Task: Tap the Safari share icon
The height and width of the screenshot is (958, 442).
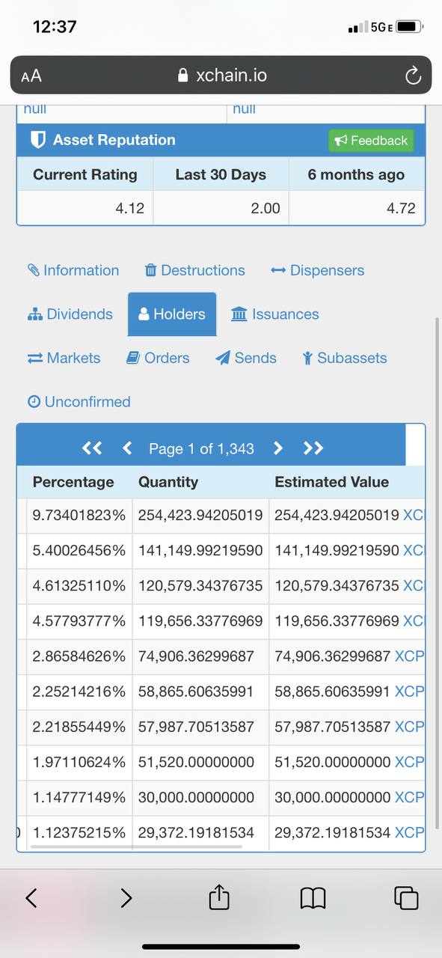Action: 219,897
